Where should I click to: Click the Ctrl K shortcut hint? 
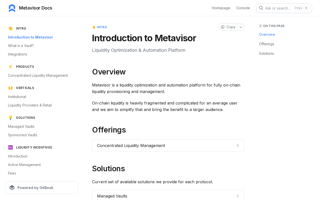(x=301, y=8)
